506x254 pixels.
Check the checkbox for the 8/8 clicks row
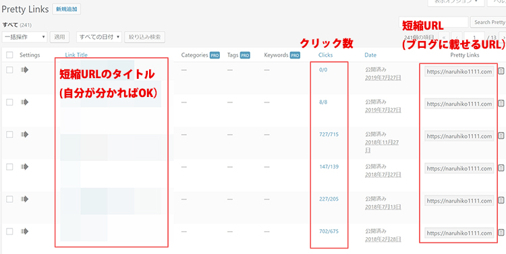click(9, 102)
